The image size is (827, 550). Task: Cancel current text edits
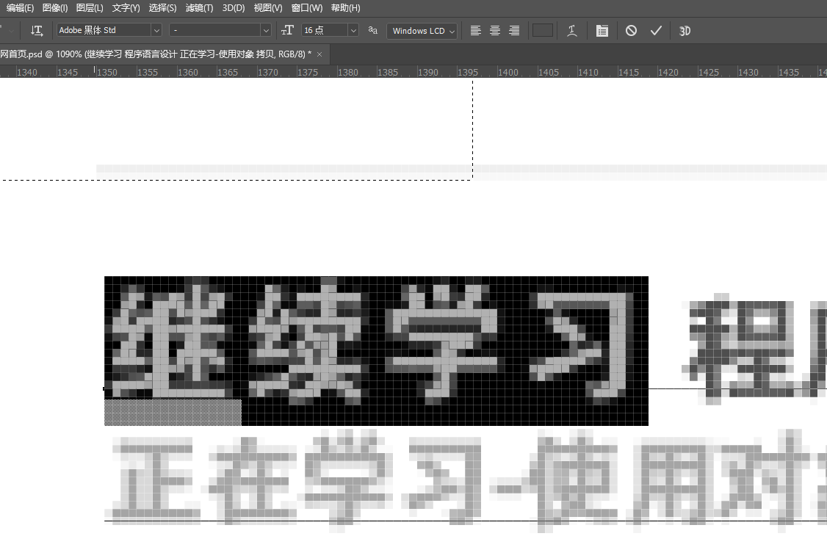[x=631, y=31]
